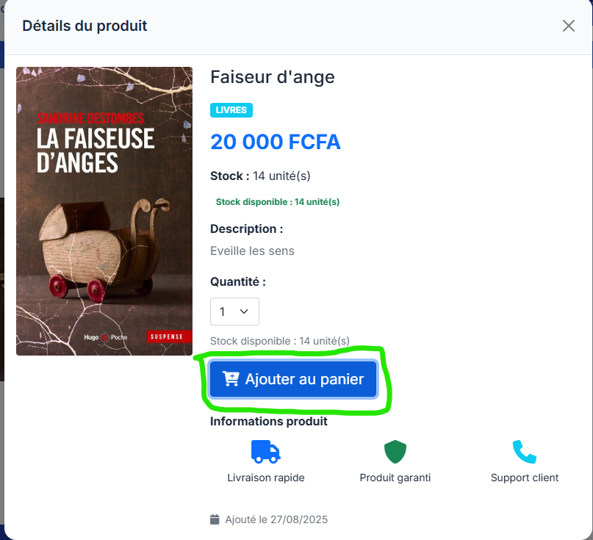Screen dimensions: 593x540
Task: Click the blue delivery truck icon
Action: coord(266,452)
